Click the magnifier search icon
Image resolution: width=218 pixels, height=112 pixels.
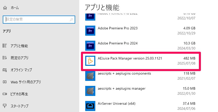(71, 19)
